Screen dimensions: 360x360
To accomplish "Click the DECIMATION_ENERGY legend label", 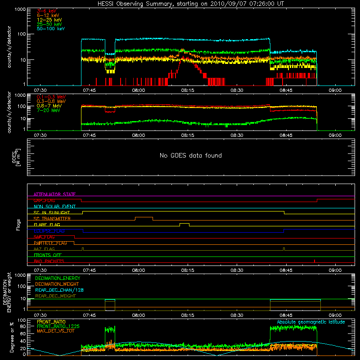I will click(58, 278).
